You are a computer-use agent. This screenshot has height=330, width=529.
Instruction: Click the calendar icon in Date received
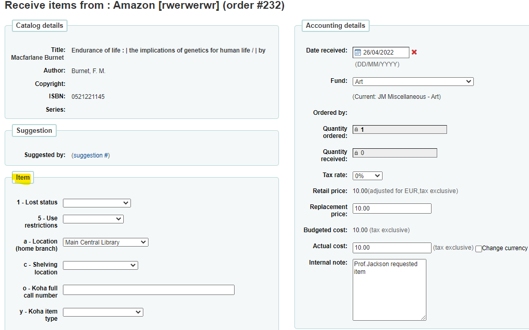tap(358, 53)
